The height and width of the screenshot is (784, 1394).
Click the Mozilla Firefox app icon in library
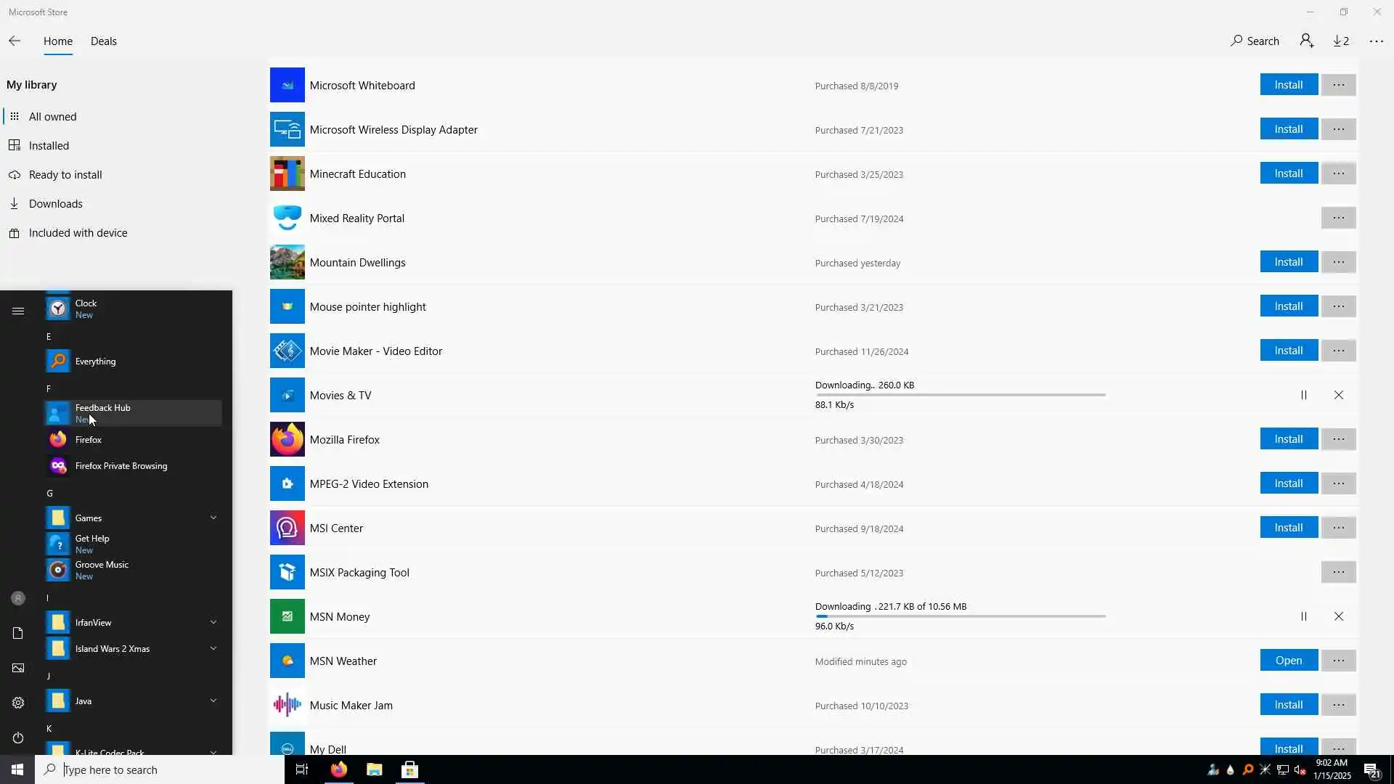(x=287, y=439)
